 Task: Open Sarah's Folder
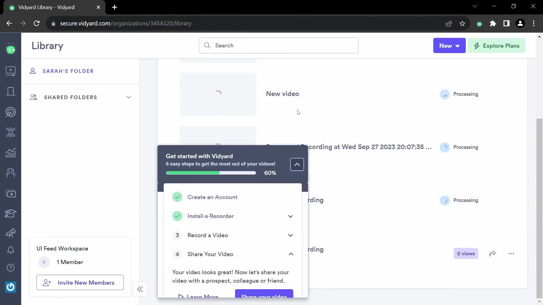(x=68, y=71)
